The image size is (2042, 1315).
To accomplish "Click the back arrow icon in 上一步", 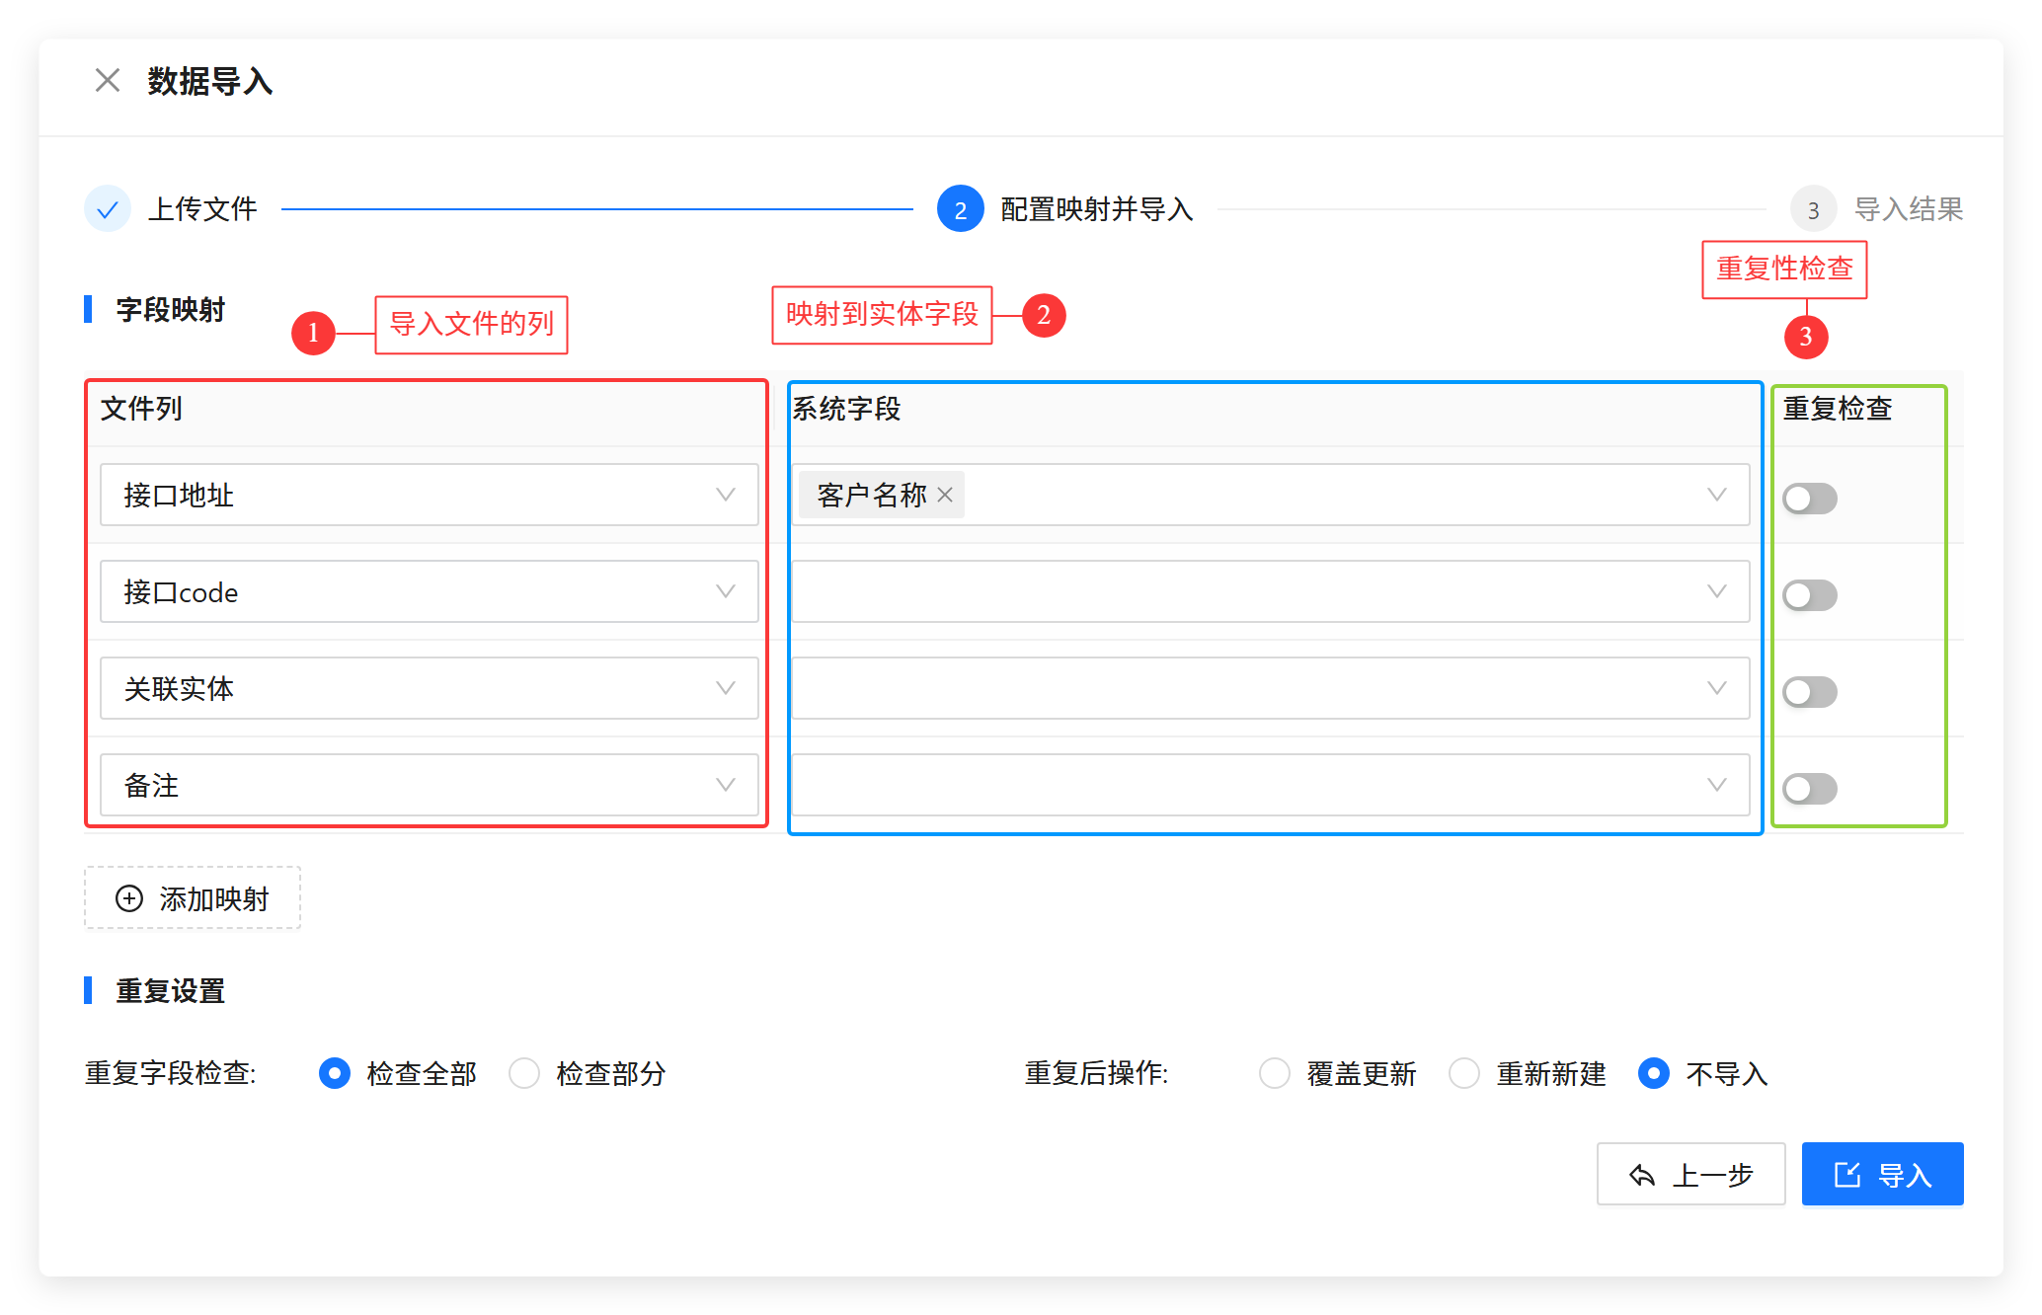I will pyautogui.click(x=1641, y=1175).
